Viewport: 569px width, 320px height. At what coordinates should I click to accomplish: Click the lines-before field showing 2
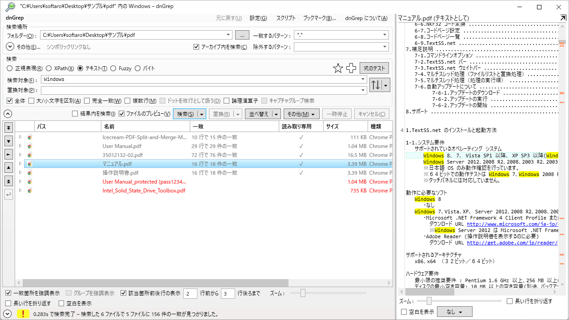click(190, 293)
